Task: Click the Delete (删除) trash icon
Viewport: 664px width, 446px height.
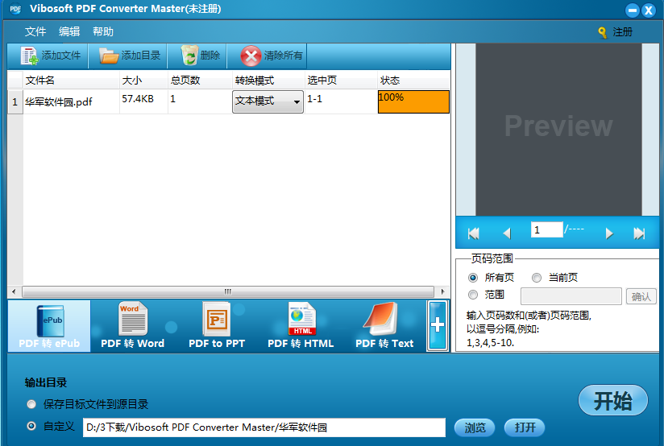Action: 189,56
